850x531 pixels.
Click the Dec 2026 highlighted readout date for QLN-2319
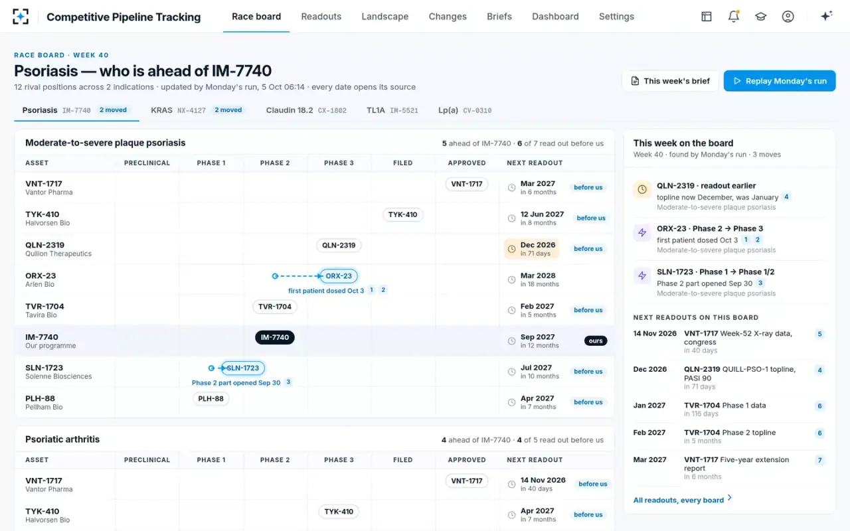click(531, 249)
